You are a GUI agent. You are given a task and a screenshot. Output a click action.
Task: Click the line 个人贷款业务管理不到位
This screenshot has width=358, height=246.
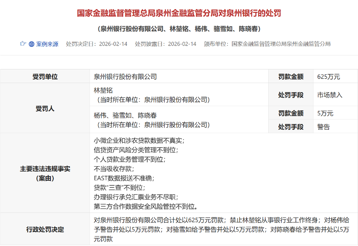[130, 159]
